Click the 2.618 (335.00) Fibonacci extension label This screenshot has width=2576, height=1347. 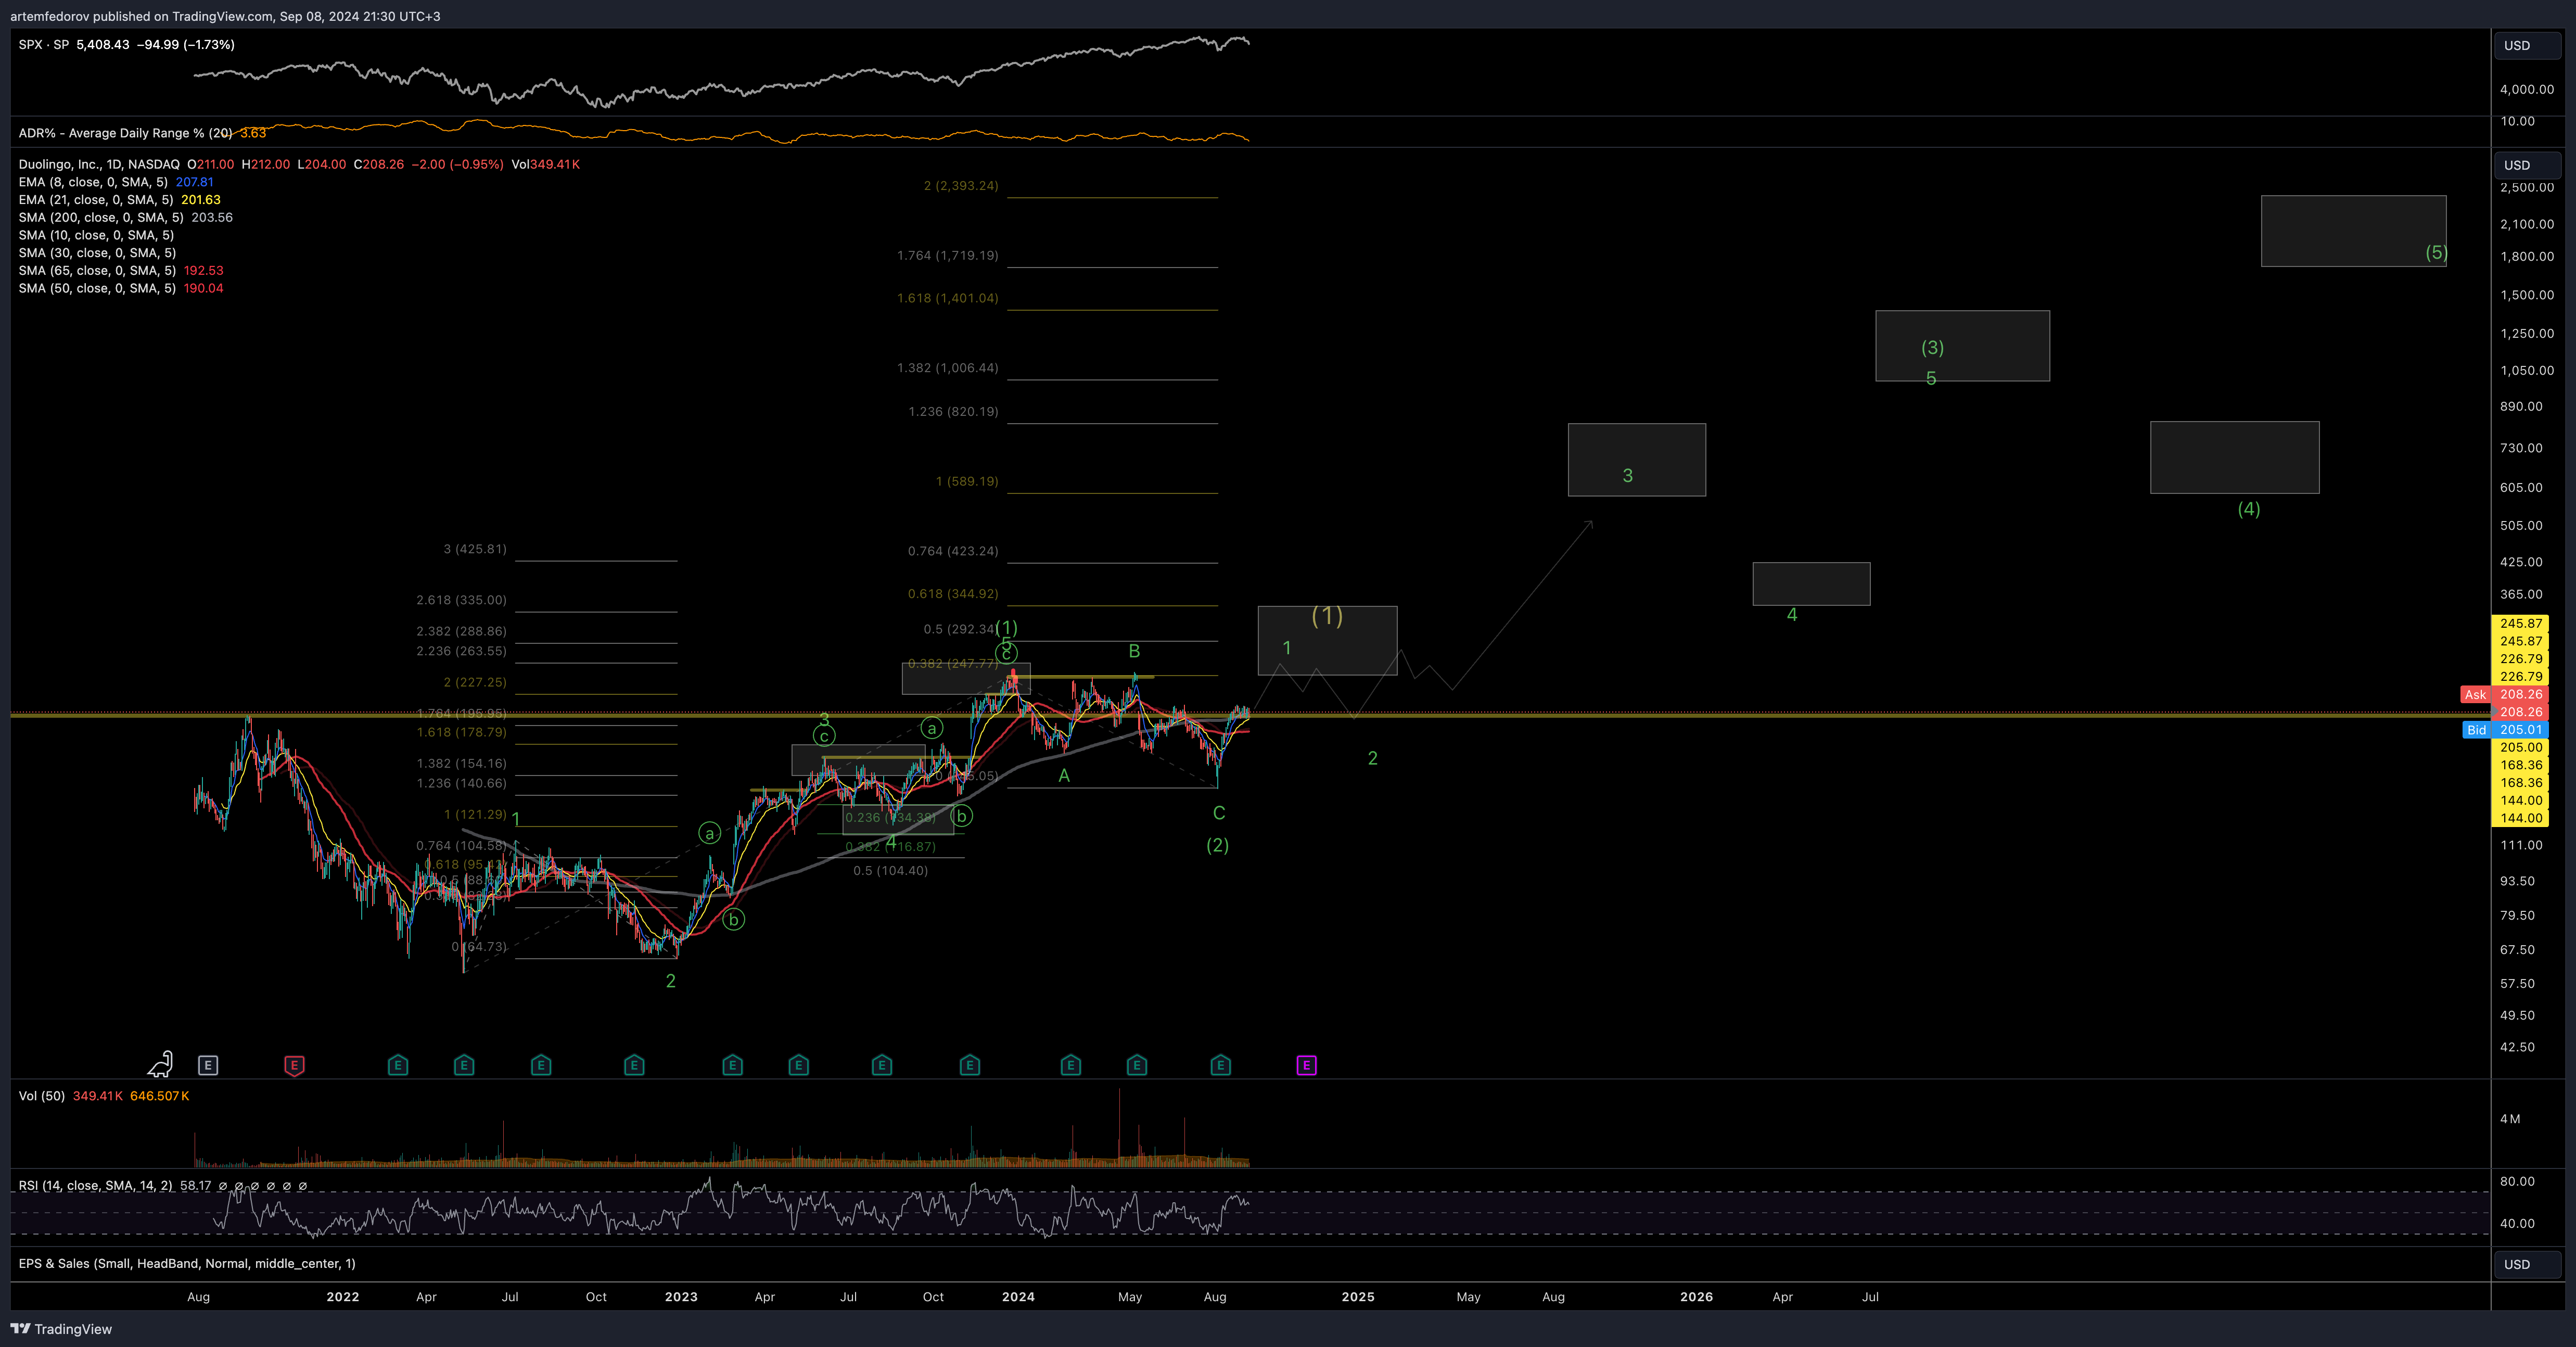[461, 600]
